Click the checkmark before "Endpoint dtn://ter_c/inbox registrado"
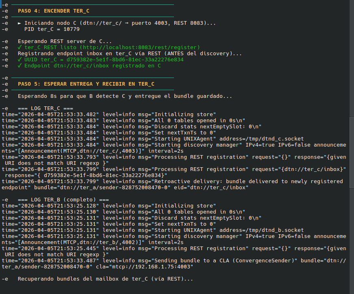This screenshot has width=354, height=294. 20,66
